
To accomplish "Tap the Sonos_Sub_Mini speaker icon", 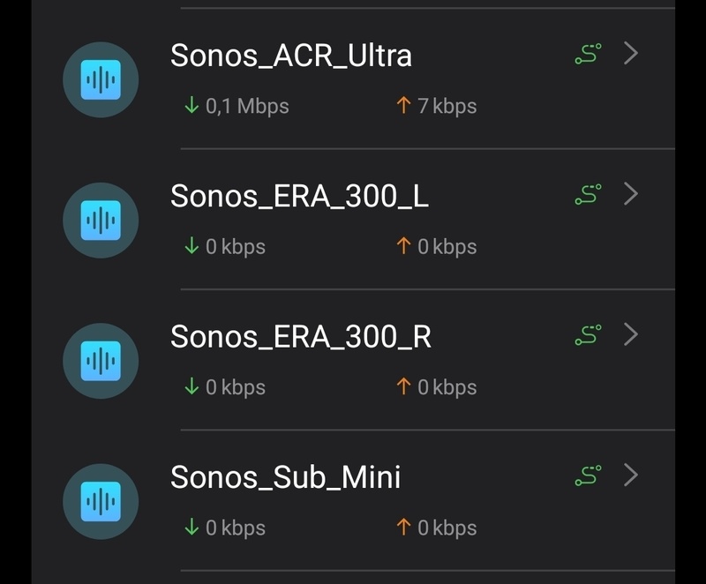I will click(101, 501).
